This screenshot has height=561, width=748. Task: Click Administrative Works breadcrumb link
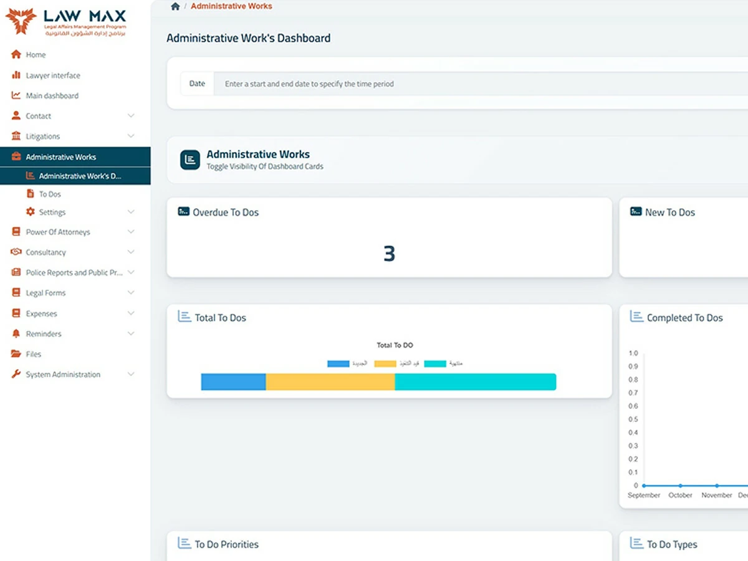231,6
